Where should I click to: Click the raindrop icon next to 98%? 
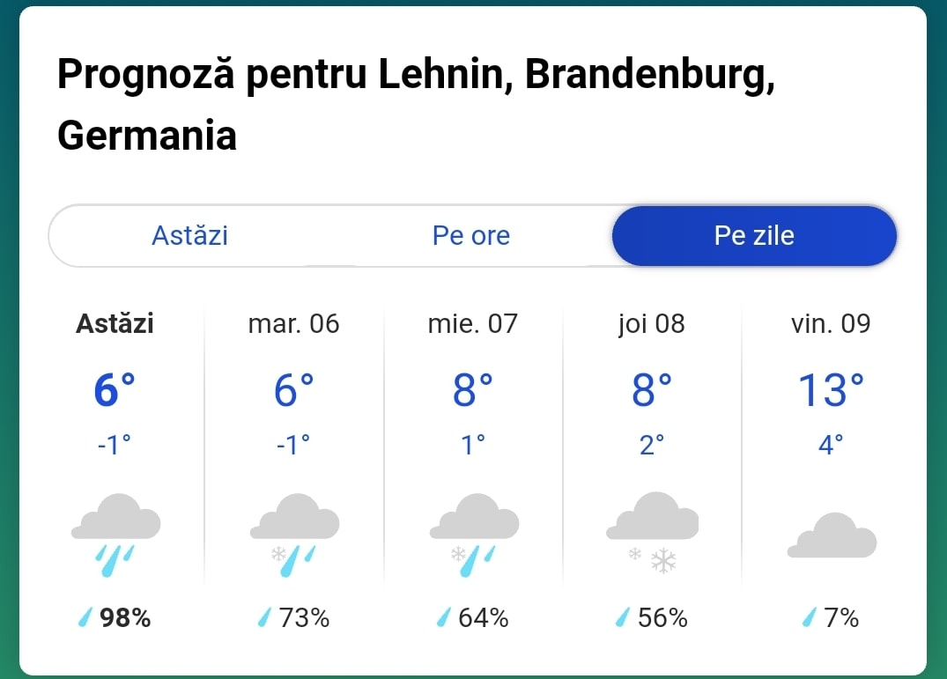[x=85, y=617]
